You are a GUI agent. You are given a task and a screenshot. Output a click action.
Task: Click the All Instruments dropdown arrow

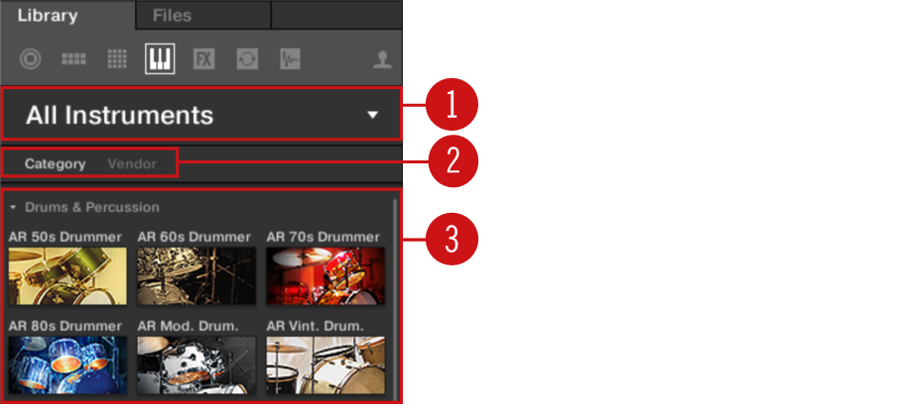click(372, 115)
